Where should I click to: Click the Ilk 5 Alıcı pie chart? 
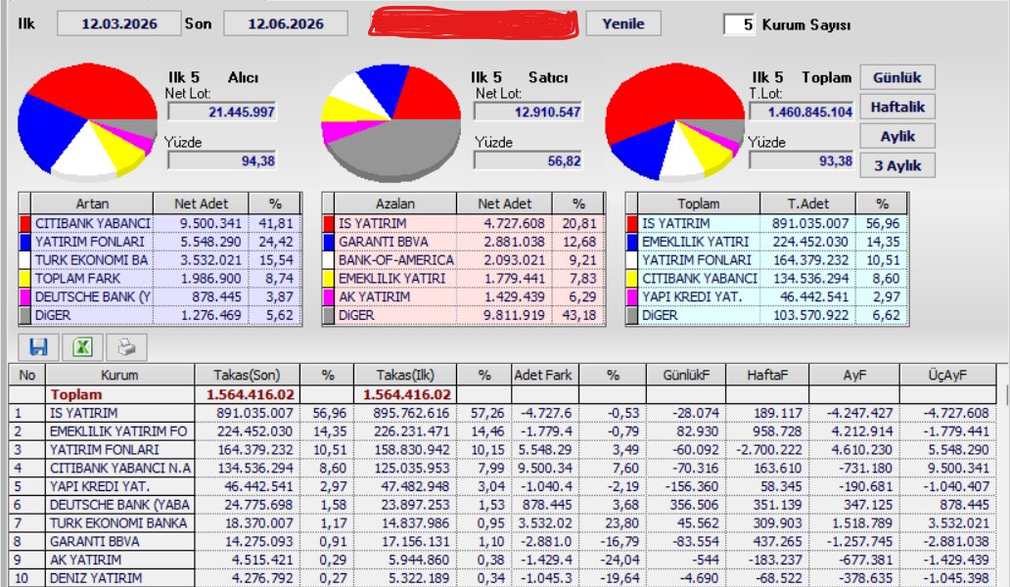click(x=88, y=120)
